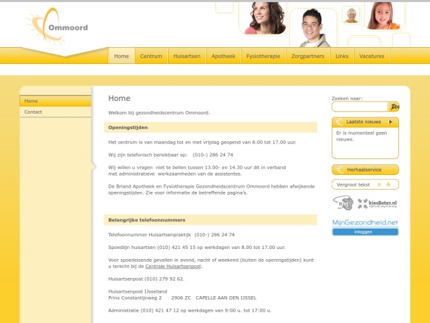The height and width of the screenshot is (323, 430).
Task: Open the Laatste nieuws panel header
Action: pyautogui.click(x=363, y=122)
